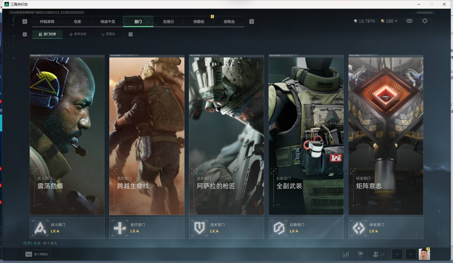The height and width of the screenshot is (263, 453).
Task: Click the Tab 进入特勤处 button
Action: 37,254
